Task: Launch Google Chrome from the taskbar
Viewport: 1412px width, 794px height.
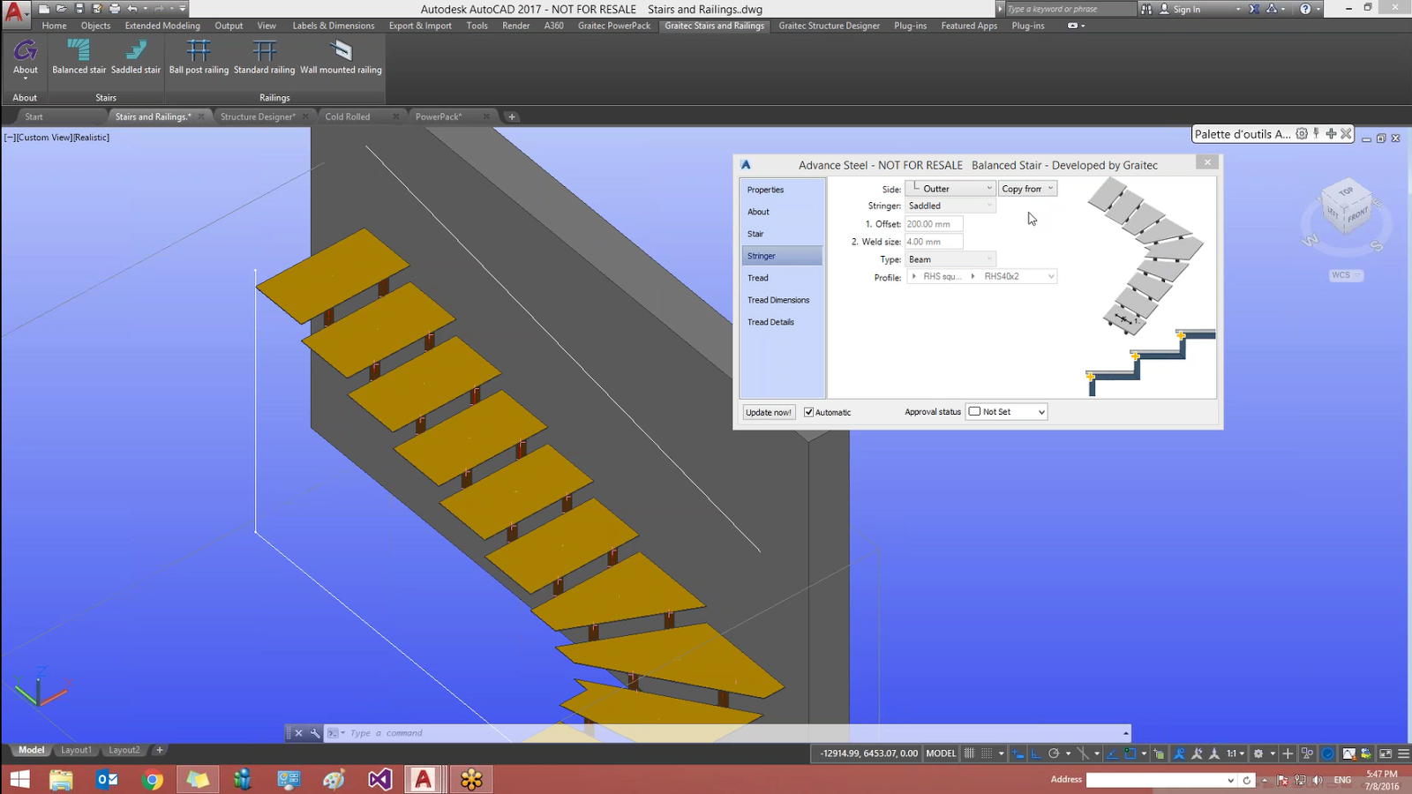Action: [151, 779]
